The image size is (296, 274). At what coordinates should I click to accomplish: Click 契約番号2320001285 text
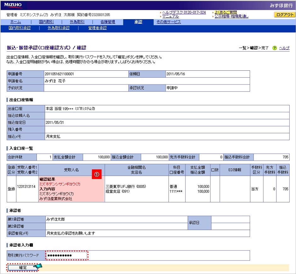(x=94, y=15)
